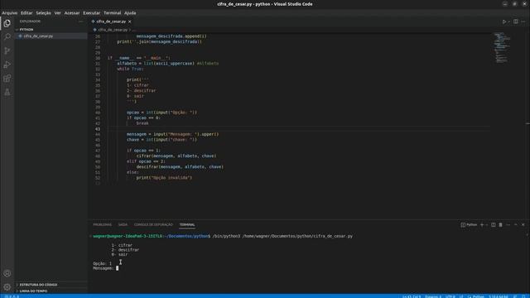Screen dimensions: 530x298
Task: Click cifra_de_cesar.py in the breadcrumb
Action: tap(113, 30)
